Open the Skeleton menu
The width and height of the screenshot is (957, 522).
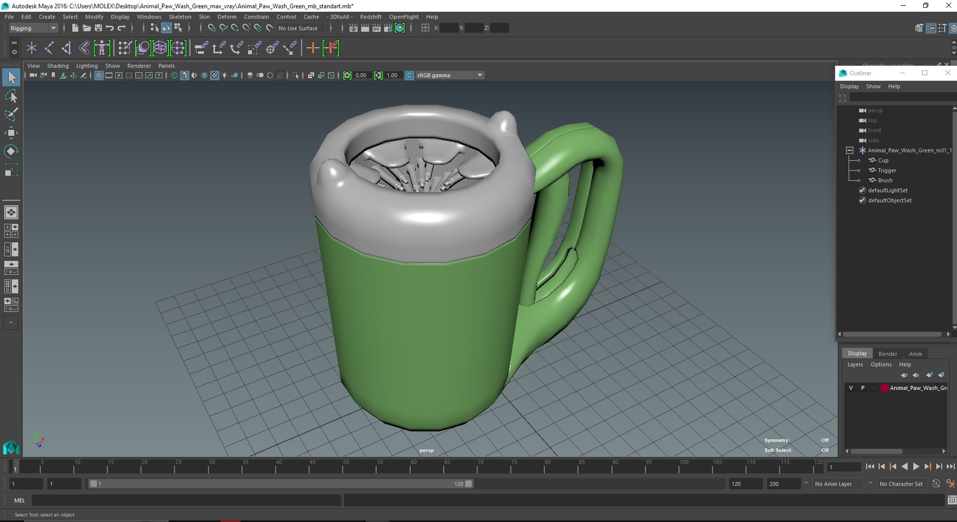coord(179,17)
